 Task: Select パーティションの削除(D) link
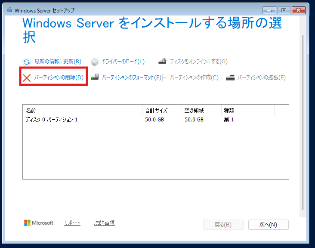(59, 77)
